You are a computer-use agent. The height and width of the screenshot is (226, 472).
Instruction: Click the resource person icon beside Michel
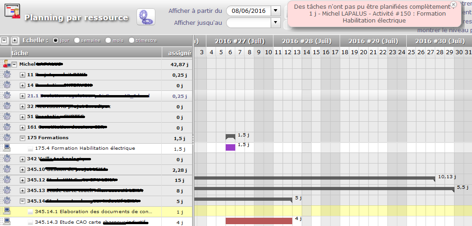(x=6, y=64)
